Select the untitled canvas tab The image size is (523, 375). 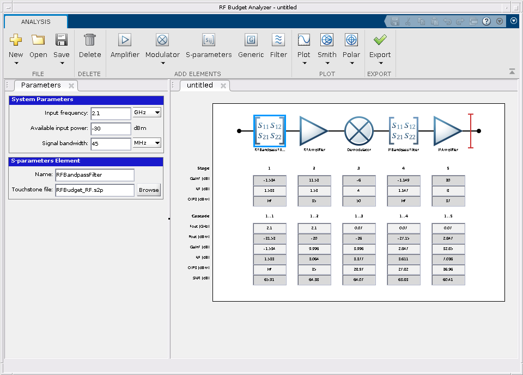[x=199, y=85]
